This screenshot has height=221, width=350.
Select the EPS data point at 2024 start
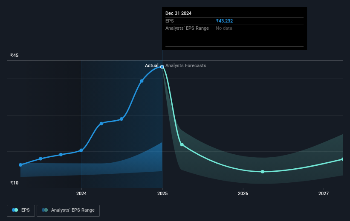click(x=81, y=150)
